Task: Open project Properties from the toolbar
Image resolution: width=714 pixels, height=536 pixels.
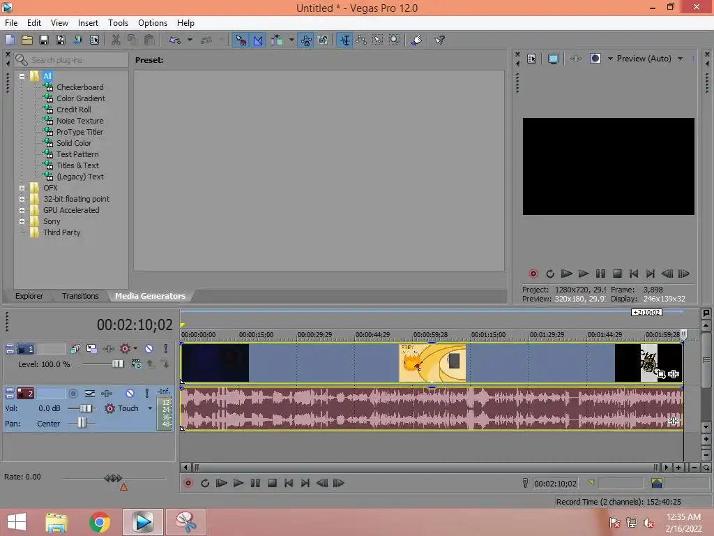Action: tap(94, 40)
